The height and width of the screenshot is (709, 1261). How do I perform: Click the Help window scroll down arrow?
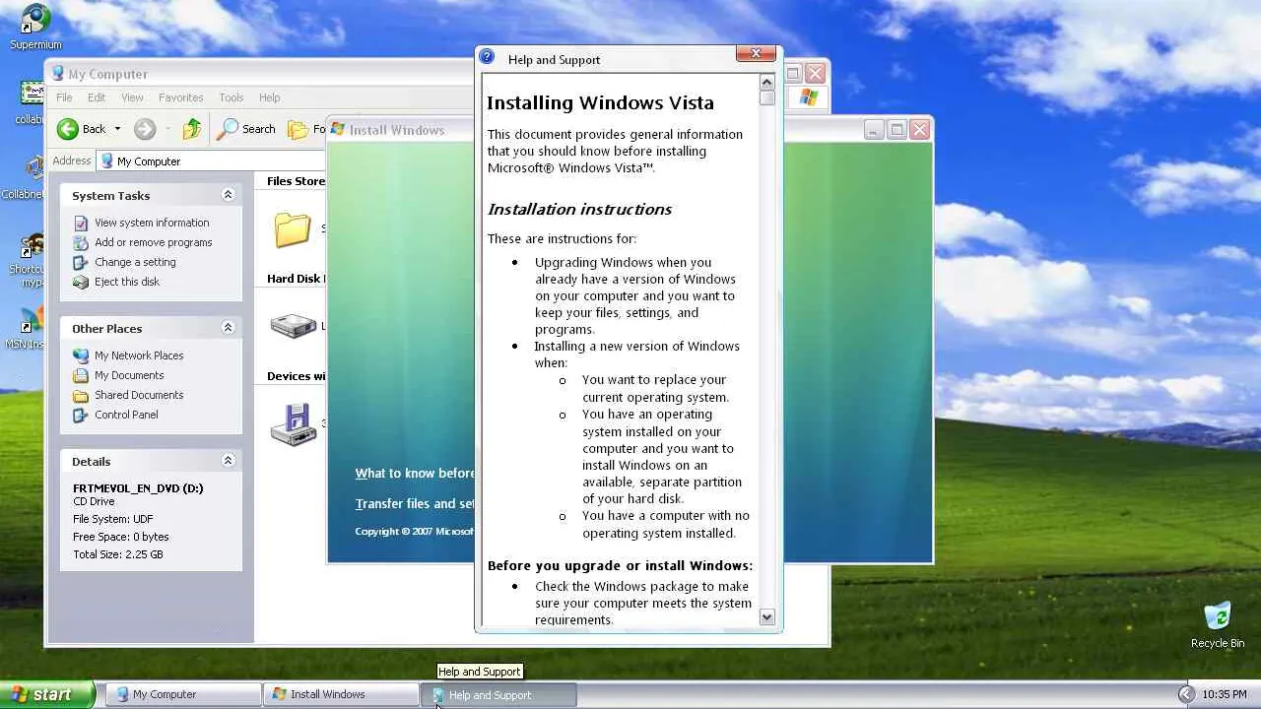[x=767, y=617]
